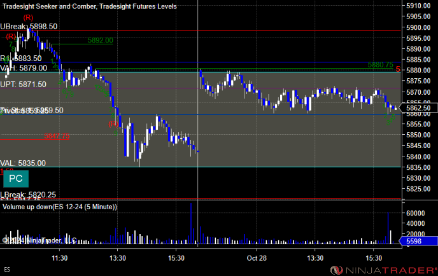Select the LBreak: 5820.25 level label
The height and width of the screenshot is (276, 438).
[28, 195]
